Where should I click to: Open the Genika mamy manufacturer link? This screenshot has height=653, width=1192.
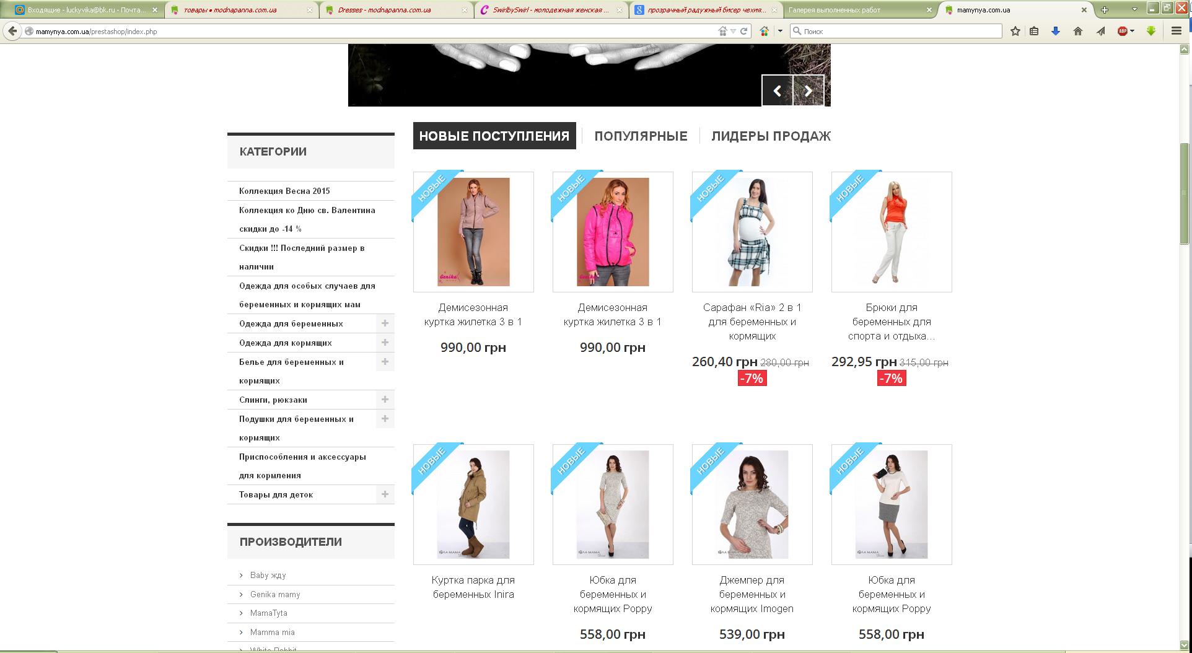[x=275, y=594]
